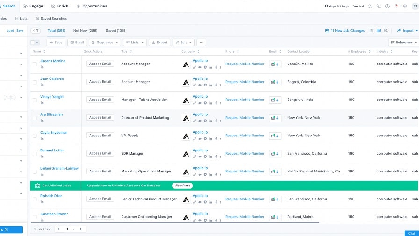Screen dimensions: 419x236
Task: Open the Edit dropdown
Action: tap(183, 43)
